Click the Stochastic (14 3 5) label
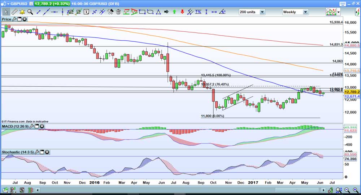361x195 pixels. (18, 152)
